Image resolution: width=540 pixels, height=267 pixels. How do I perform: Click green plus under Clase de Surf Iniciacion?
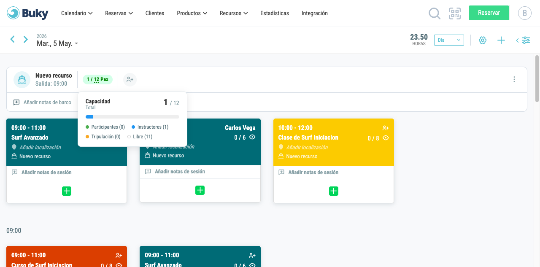333,191
